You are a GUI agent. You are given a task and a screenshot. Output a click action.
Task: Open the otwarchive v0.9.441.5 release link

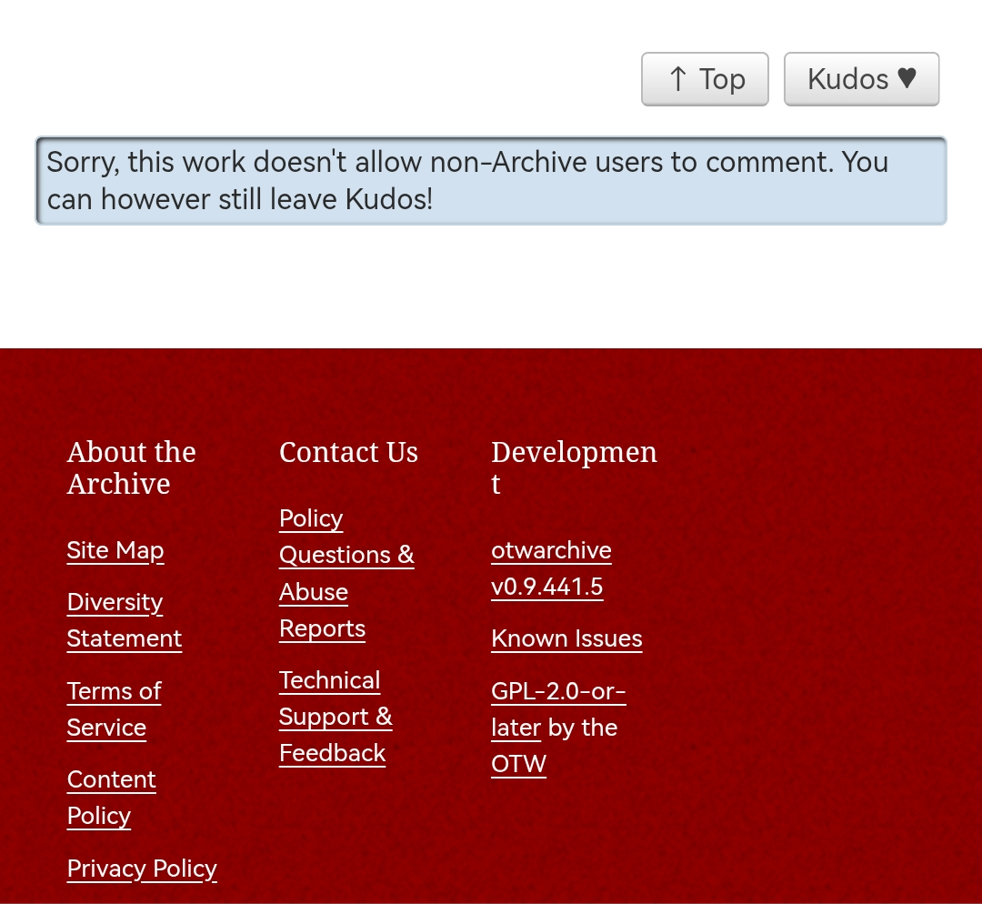pos(550,568)
